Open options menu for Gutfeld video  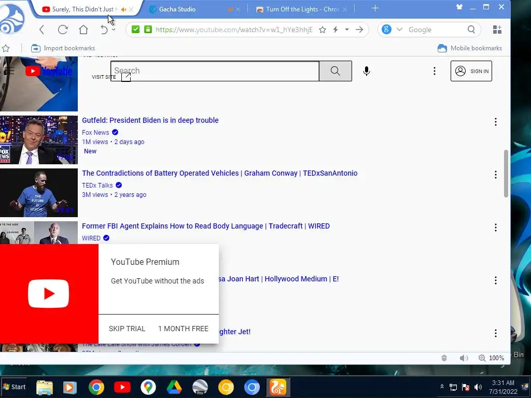(x=495, y=122)
